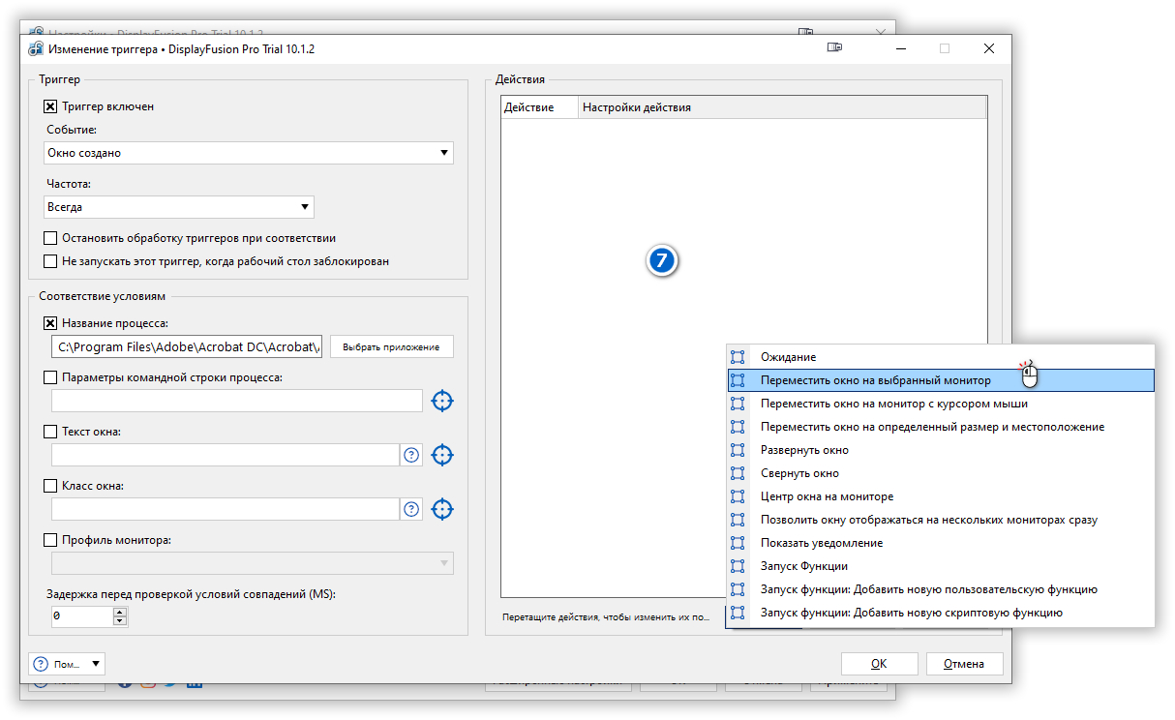
Task: Click the Класс окна input field
Action: (x=226, y=509)
